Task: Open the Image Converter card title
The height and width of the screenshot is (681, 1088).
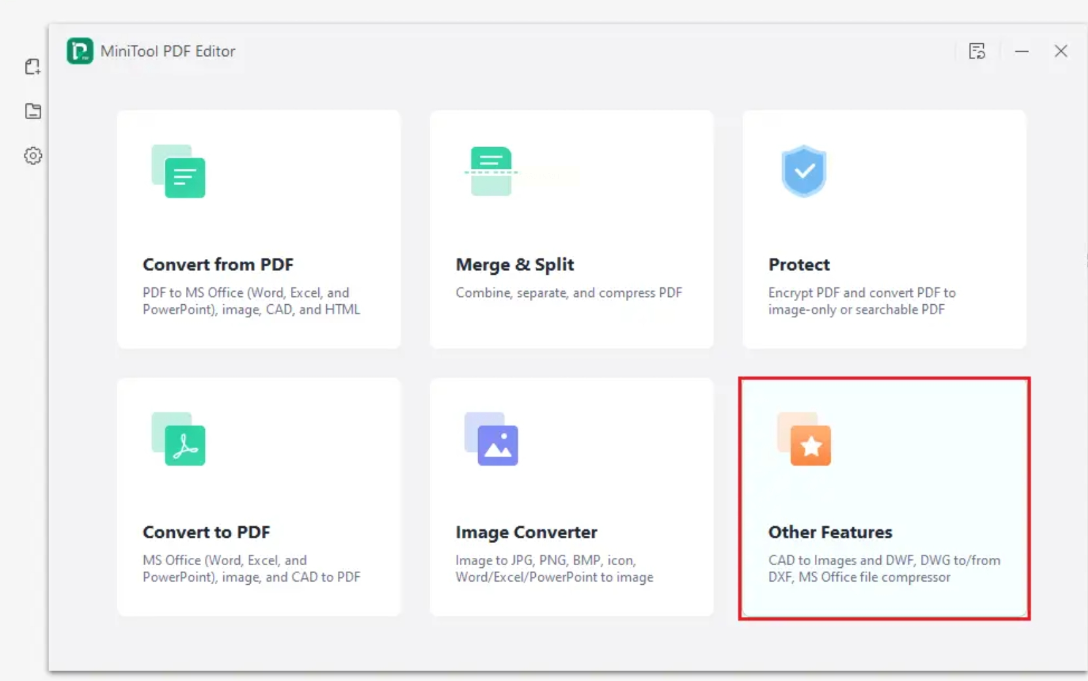Action: [527, 532]
